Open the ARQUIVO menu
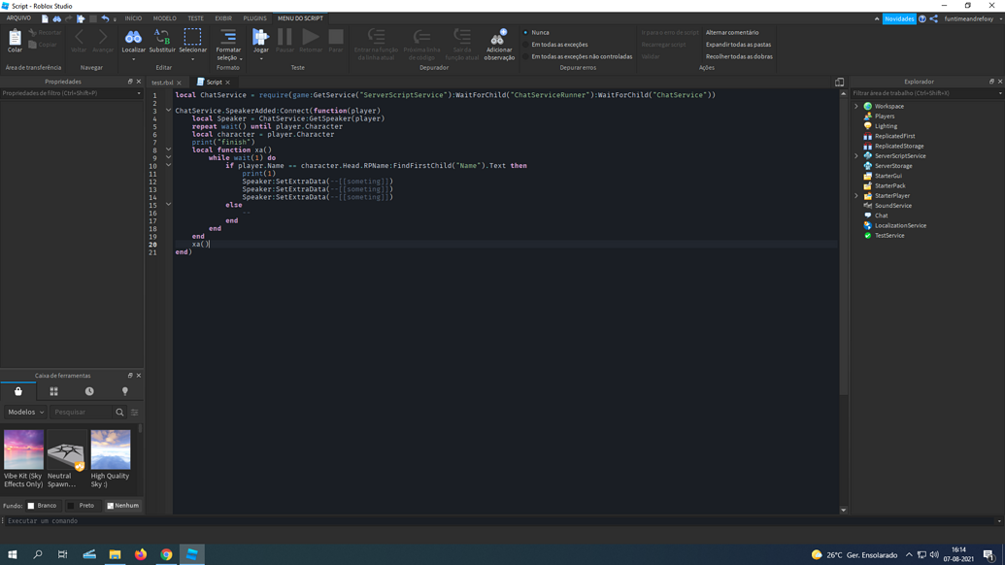 pyautogui.click(x=18, y=18)
